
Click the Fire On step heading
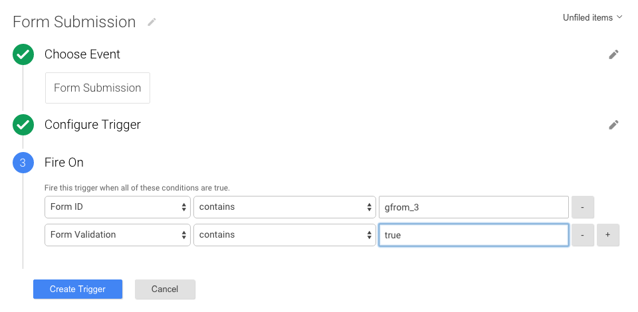pyautogui.click(x=64, y=163)
